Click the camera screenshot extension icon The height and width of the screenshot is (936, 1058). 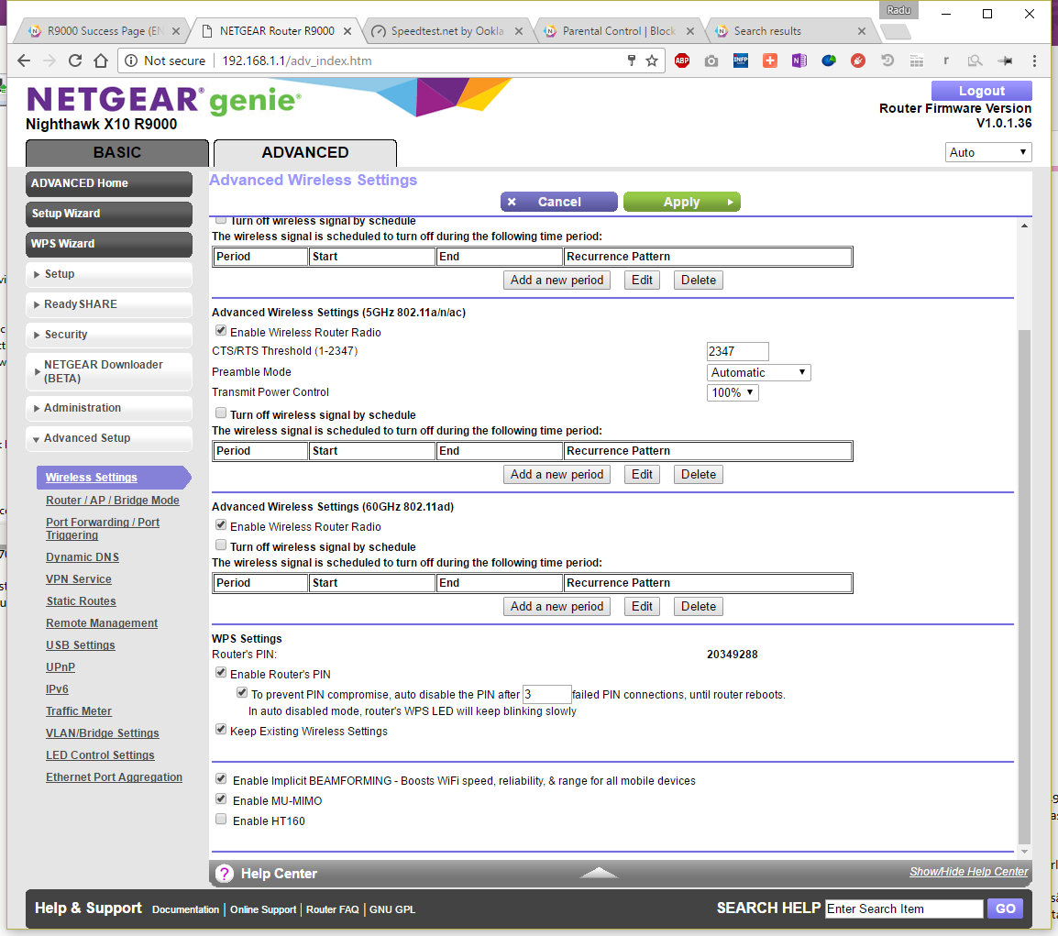tap(711, 61)
